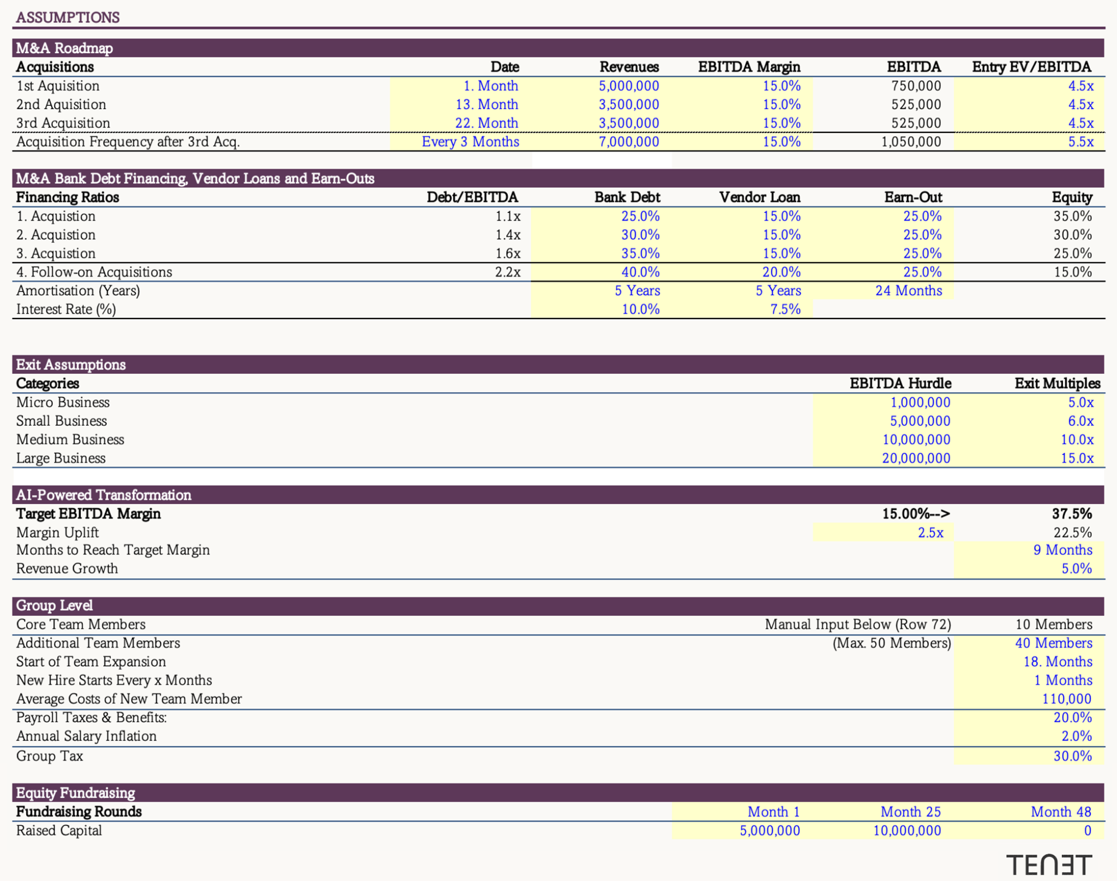Select 'AI-Powered Transformation' section header
The width and height of the screenshot is (1117, 881).
click(558, 495)
